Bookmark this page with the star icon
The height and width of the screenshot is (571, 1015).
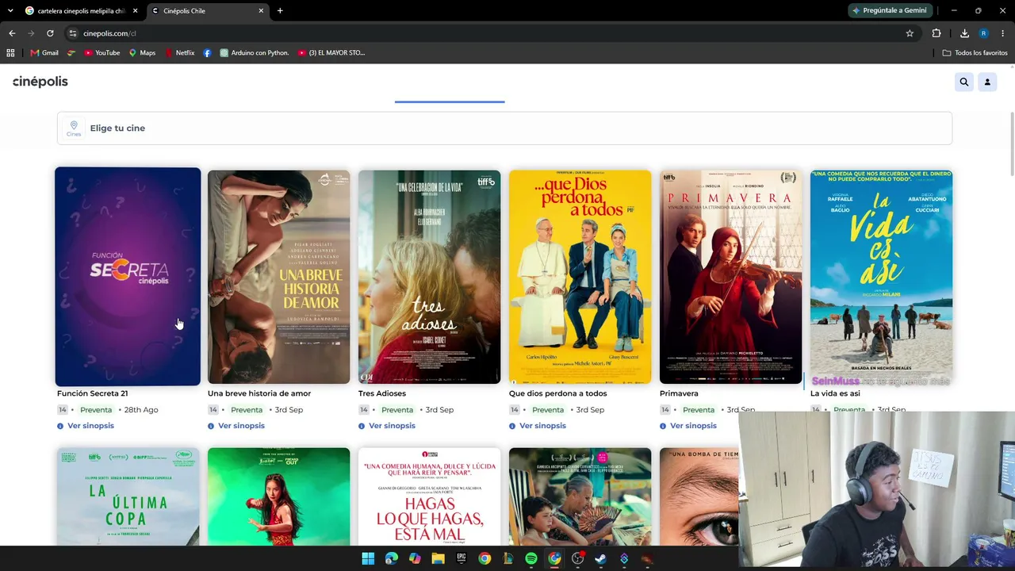(x=910, y=33)
